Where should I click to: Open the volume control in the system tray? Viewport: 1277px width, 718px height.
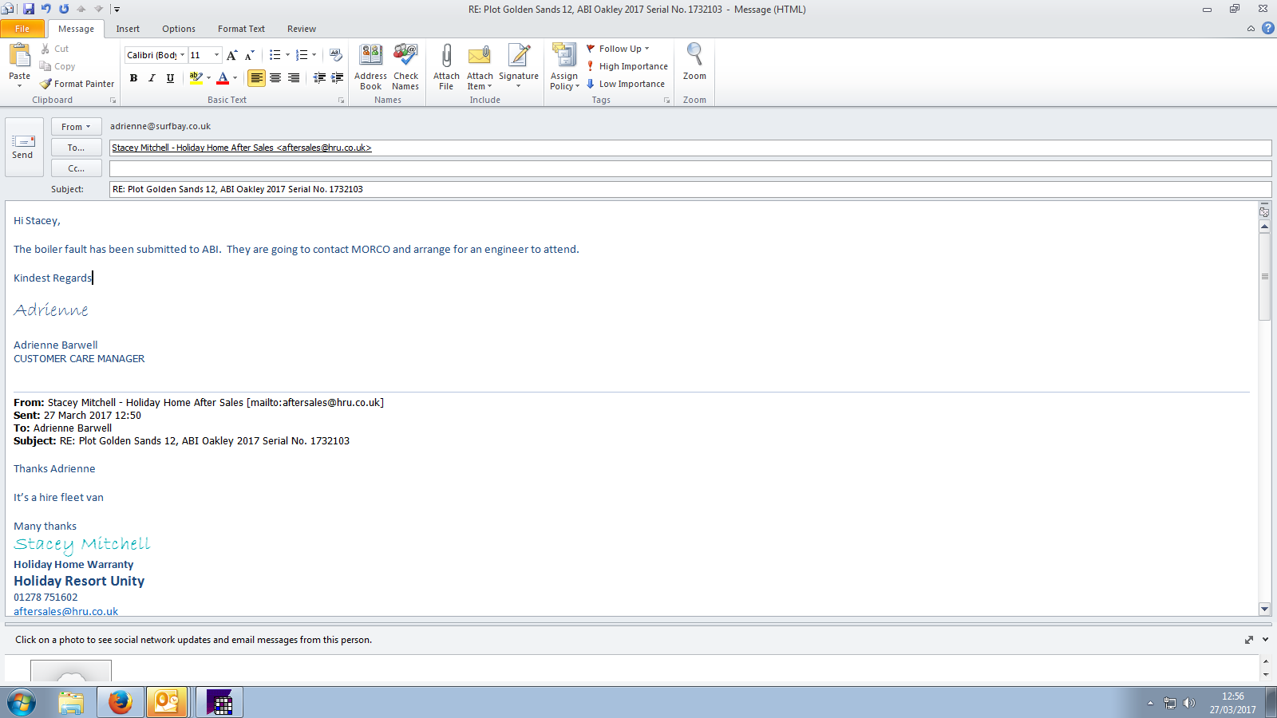pyautogui.click(x=1189, y=703)
